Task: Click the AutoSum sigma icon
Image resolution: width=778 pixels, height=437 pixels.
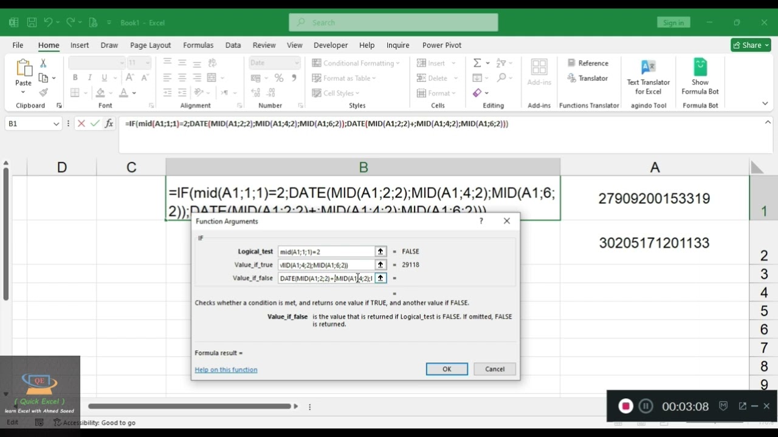Action: 477,63
